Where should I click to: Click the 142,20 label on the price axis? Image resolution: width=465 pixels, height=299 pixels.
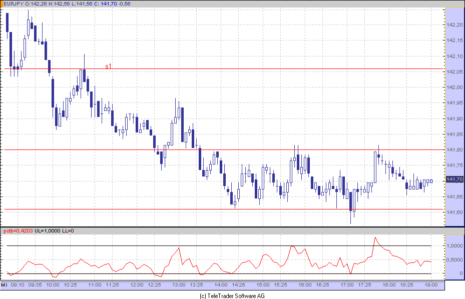(x=453, y=24)
